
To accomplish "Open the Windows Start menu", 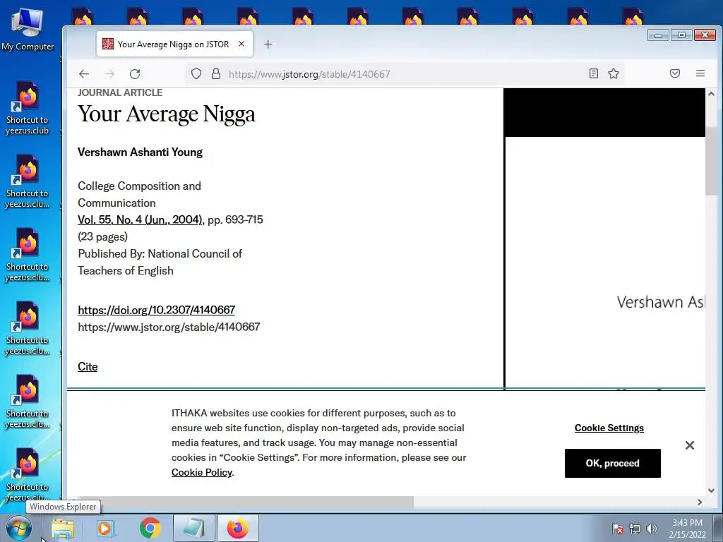I will coord(19,528).
